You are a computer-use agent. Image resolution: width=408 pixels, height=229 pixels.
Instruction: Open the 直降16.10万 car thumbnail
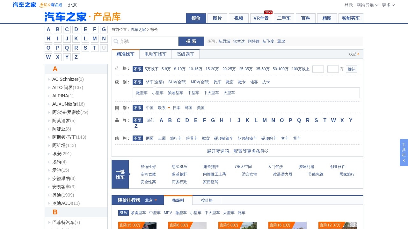288,225
